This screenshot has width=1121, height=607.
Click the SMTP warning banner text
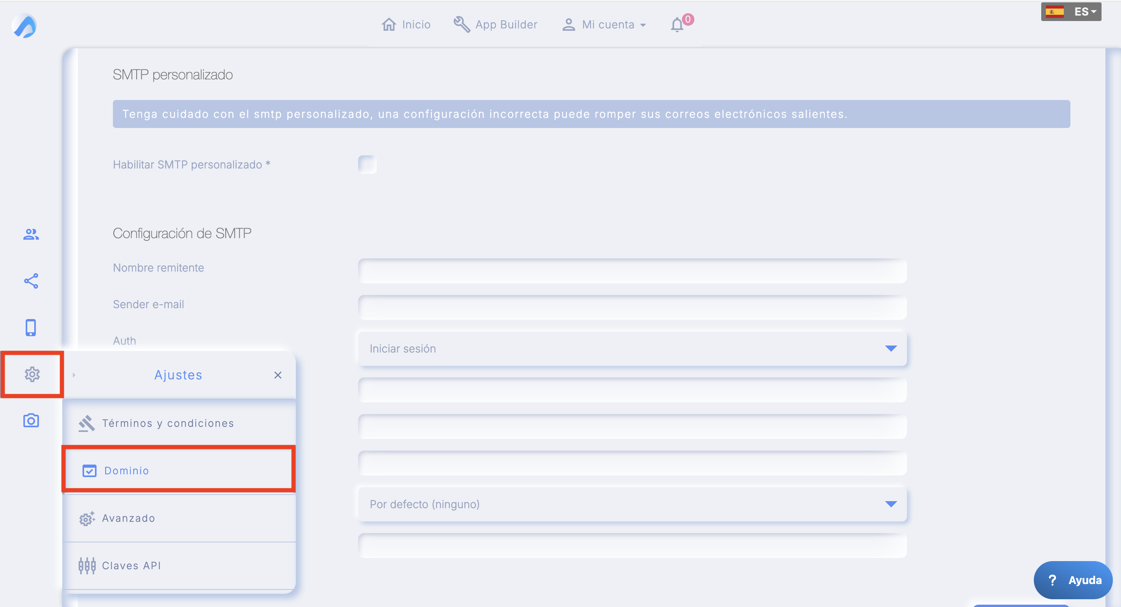point(485,114)
